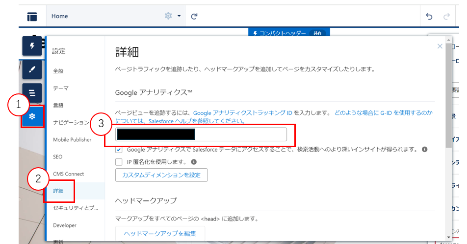This screenshot has width=467, height=244.
Task: Select the 言語 settings tab
Action: coord(58,106)
